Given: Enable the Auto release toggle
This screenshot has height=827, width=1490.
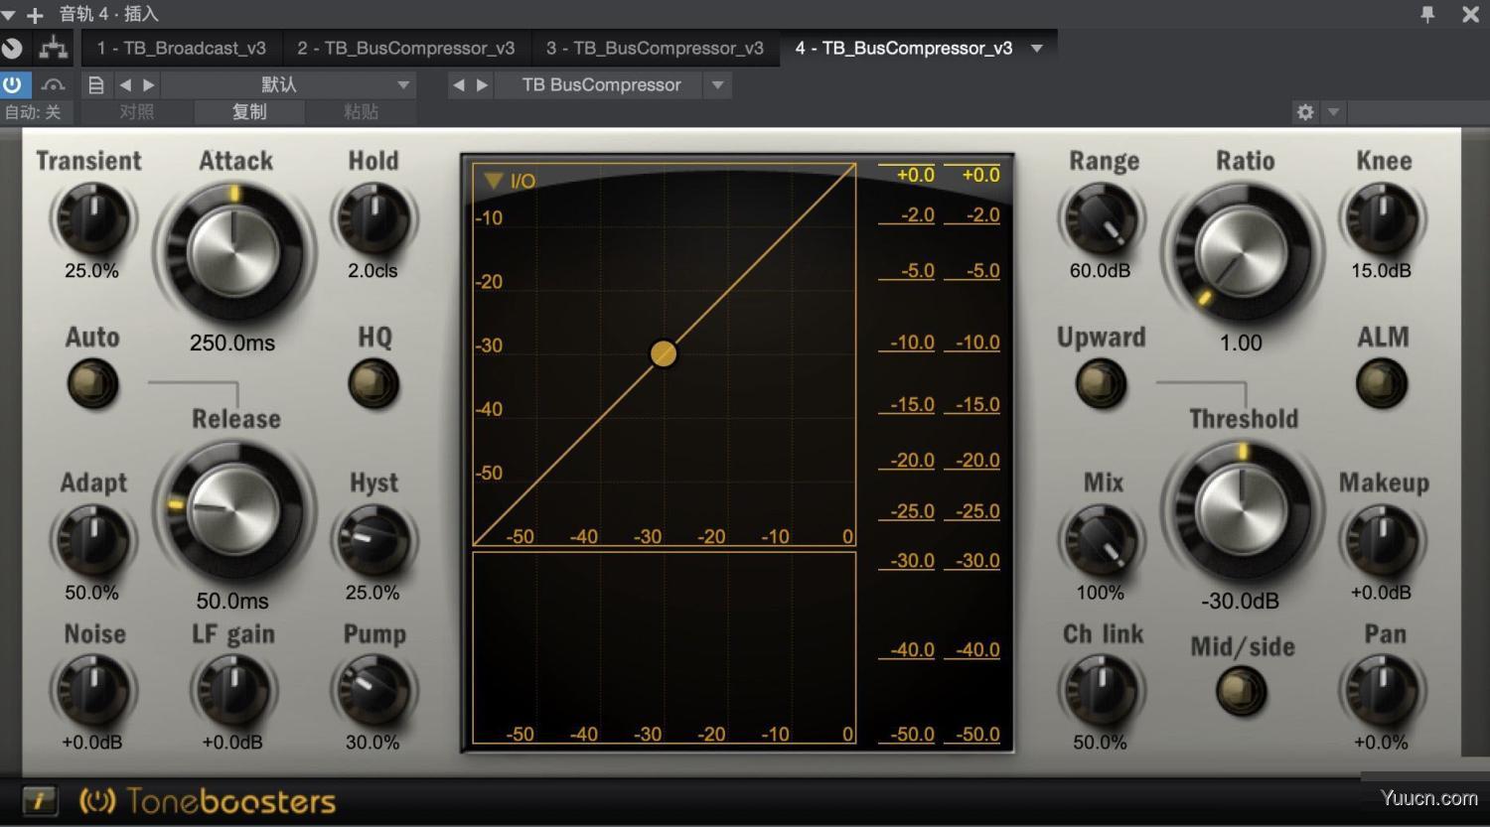Looking at the screenshot, I should point(91,384).
